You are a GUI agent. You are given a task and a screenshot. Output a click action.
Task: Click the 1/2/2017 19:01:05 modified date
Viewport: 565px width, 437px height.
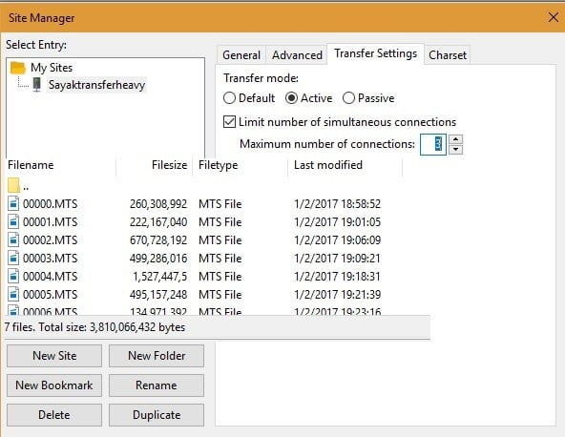coord(337,222)
